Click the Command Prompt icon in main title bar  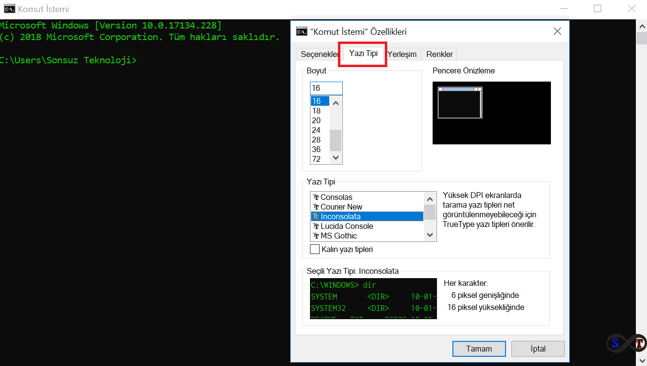click(x=9, y=9)
